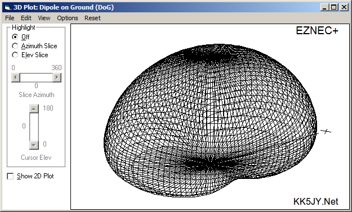
Task: Click the Cursor Elev down arrow
Action: (34, 145)
